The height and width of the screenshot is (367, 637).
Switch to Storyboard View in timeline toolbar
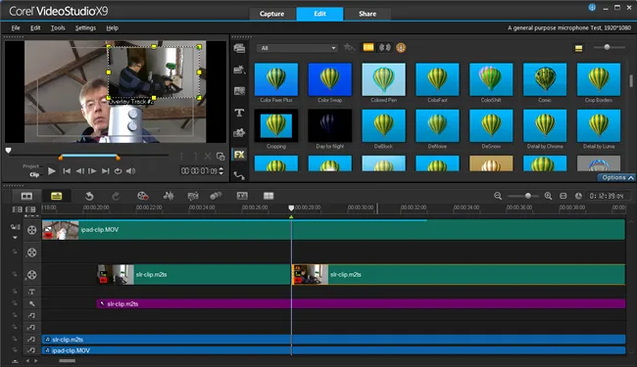pyautogui.click(x=26, y=197)
